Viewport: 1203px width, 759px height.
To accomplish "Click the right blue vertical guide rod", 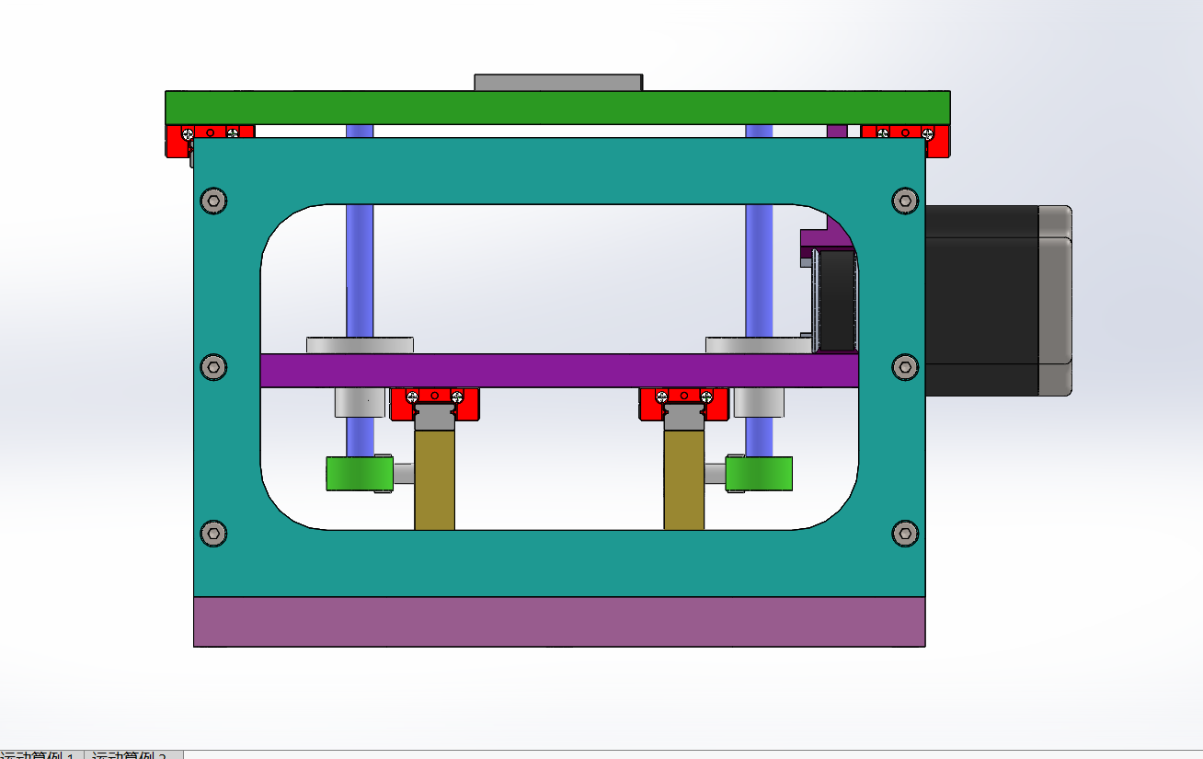I will pos(759,271).
